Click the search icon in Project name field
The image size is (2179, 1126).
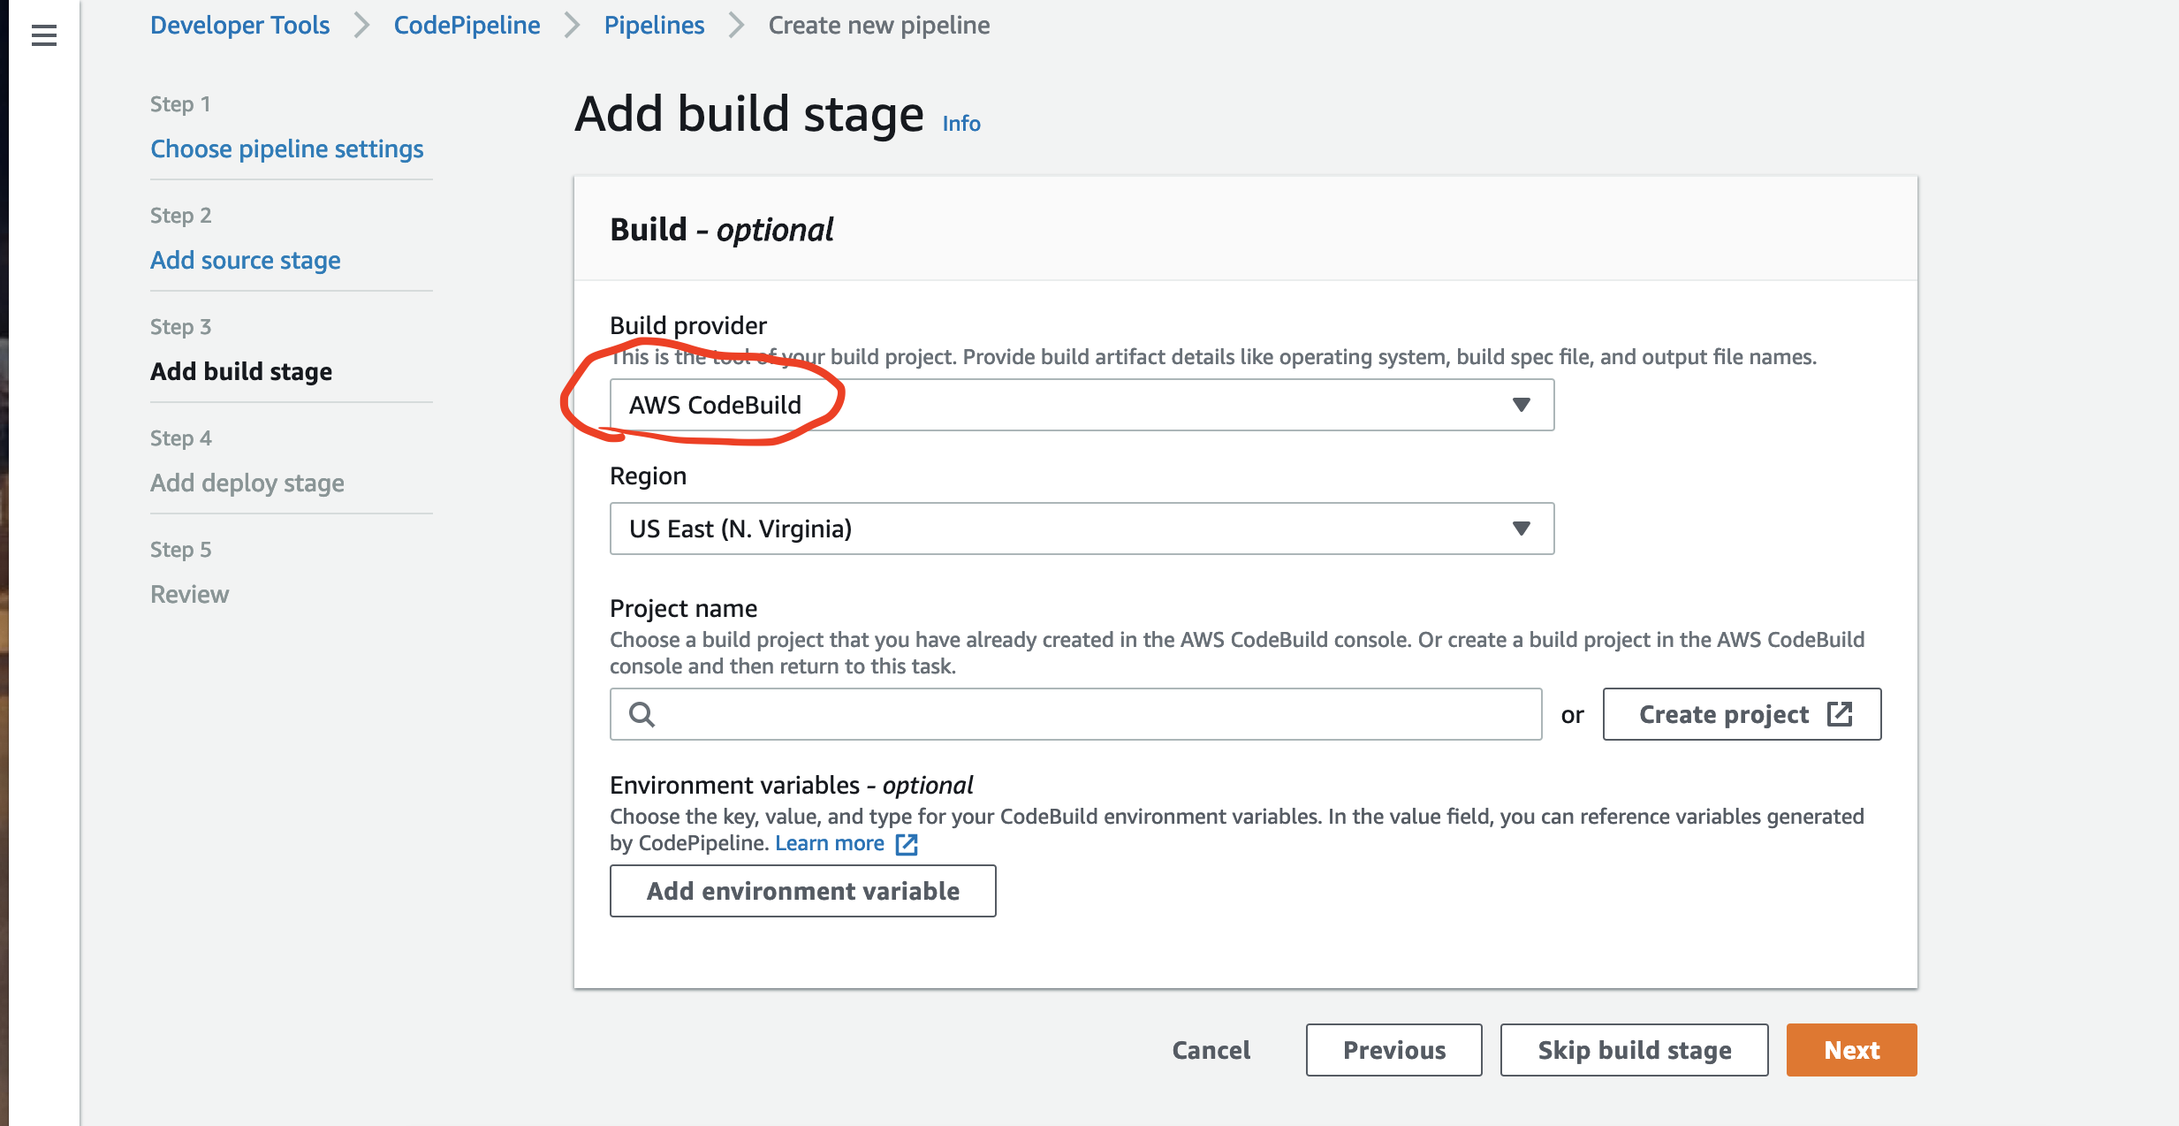click(642, 714)
